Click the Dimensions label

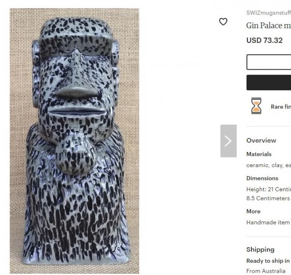click(262, 178)
